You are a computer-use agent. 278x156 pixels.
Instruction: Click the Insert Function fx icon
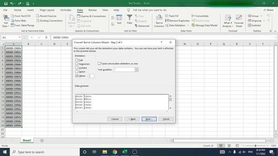pos(46,38)
